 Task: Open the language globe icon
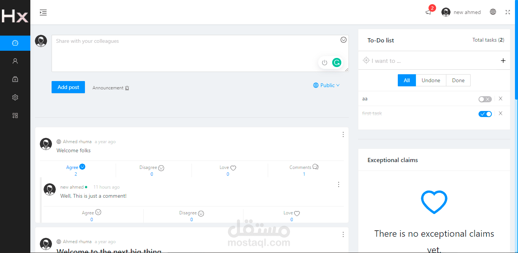(493, 12)
